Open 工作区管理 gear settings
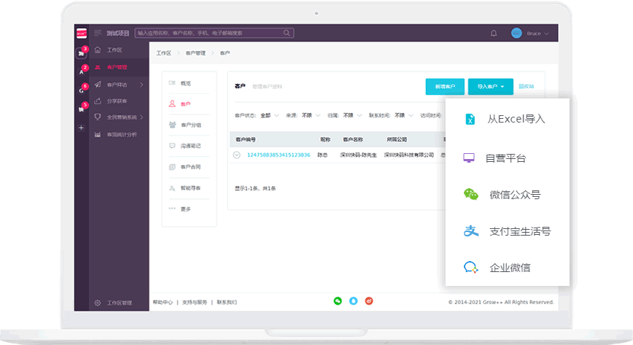 point(98,303)
